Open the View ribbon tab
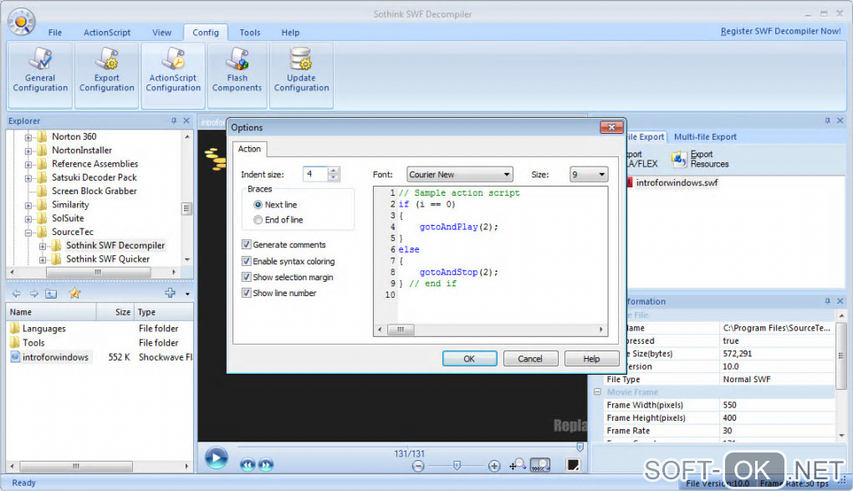 [161, 33]
